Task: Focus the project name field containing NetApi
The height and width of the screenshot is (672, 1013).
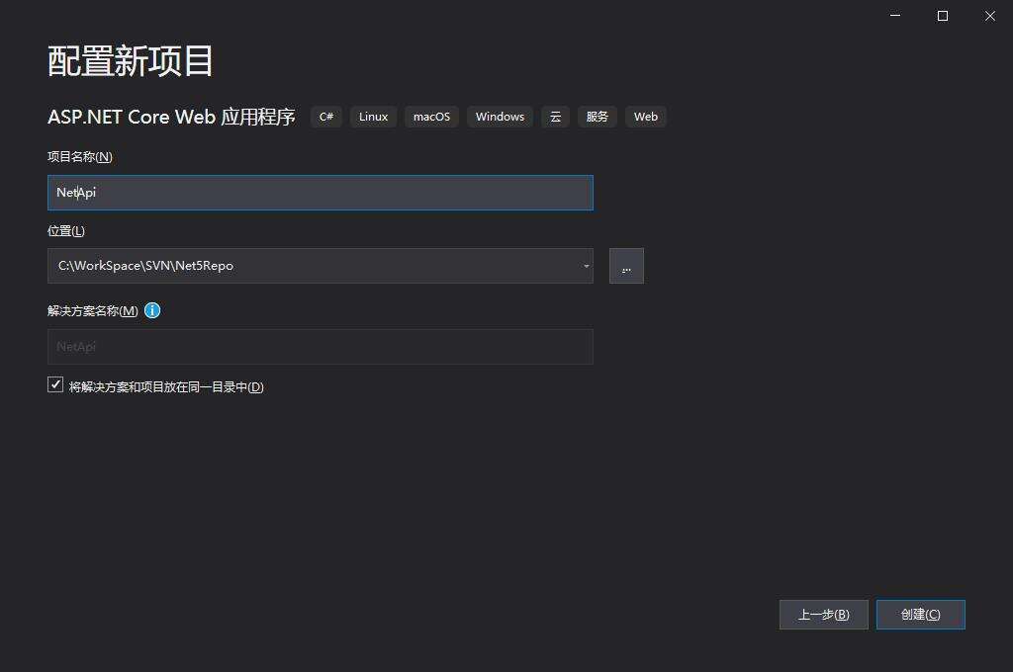Action: (321, 193)
